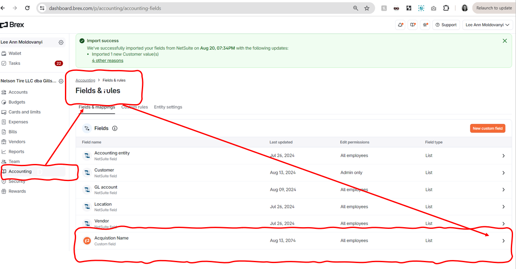This screenshot has width=516, height=269.
Task: Click 'Admin only' in the Customer row
Action: point(351,173)
